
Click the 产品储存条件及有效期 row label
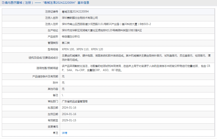[x=45, y=77]
